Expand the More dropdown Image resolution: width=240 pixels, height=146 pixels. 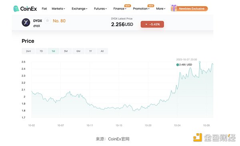[161, 9]
